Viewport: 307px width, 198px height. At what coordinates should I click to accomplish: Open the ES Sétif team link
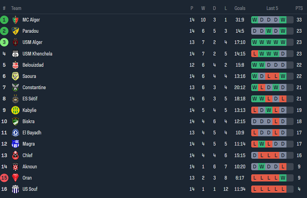pos(30,99)
